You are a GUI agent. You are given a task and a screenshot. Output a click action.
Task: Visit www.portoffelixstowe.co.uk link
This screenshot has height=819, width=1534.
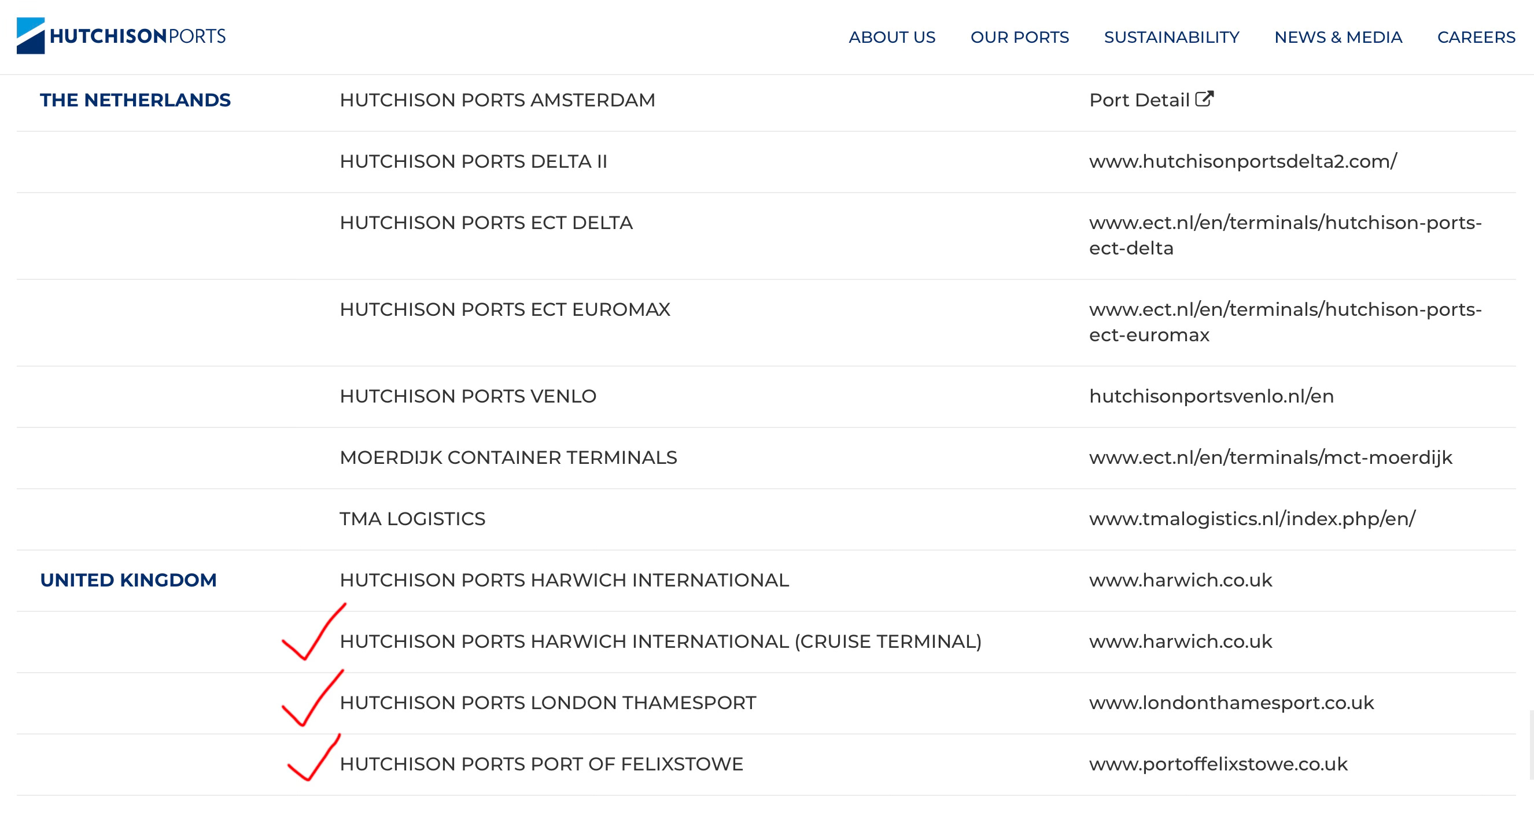1218,764
